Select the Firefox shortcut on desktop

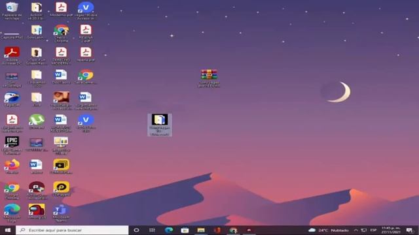12,166
